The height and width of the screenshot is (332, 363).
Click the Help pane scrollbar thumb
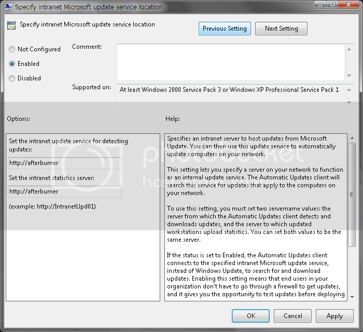coord(352,195)
